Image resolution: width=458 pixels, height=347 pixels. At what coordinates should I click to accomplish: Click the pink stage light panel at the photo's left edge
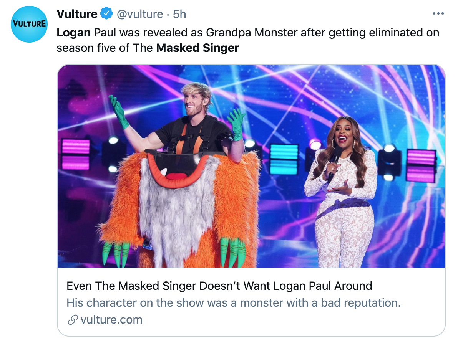click(75, 154)
